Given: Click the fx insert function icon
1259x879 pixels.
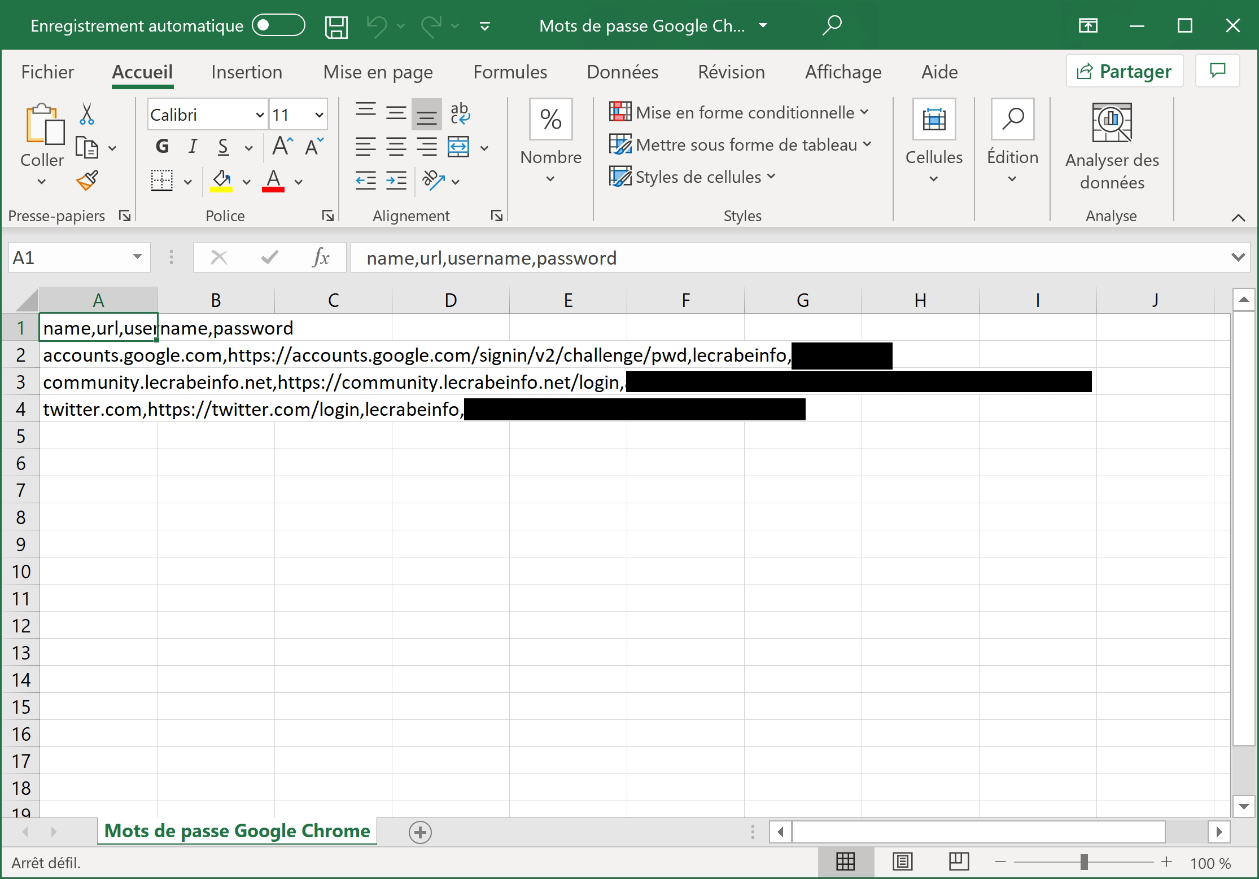Looking at the screenshot, I should click(x=321, y=257).
